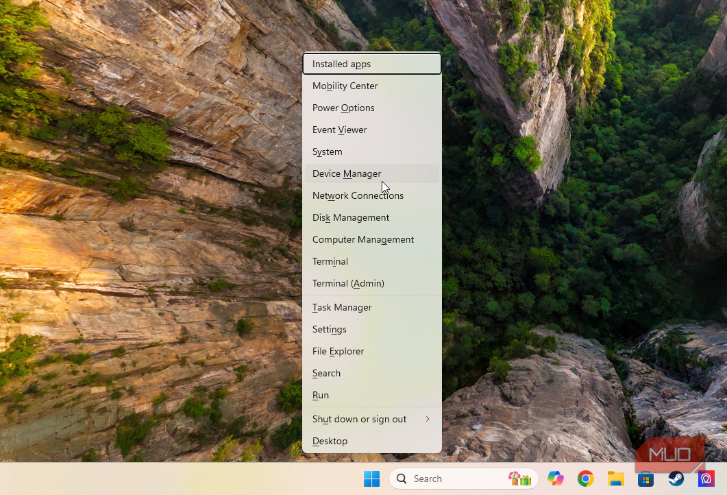This screenshot has height=495, width=727.
Task: Open Copilot from the taskbar
Action: pyautogui.click(x=556, y=479)
